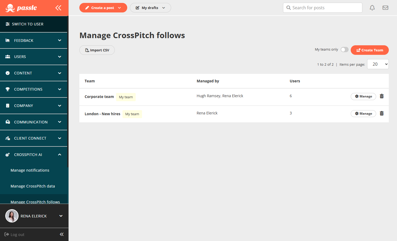Click My team badge on London row
Screen dimensions: 397x241
pos(132,114)
